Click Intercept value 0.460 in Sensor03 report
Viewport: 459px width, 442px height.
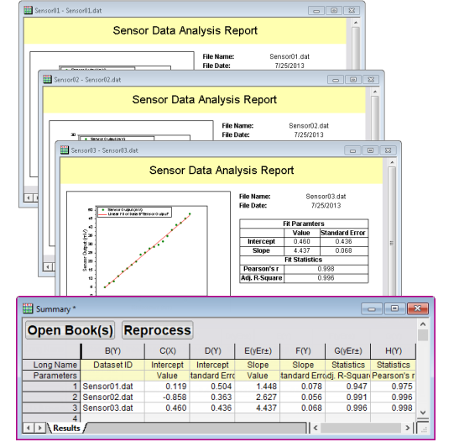click(302, 242)
